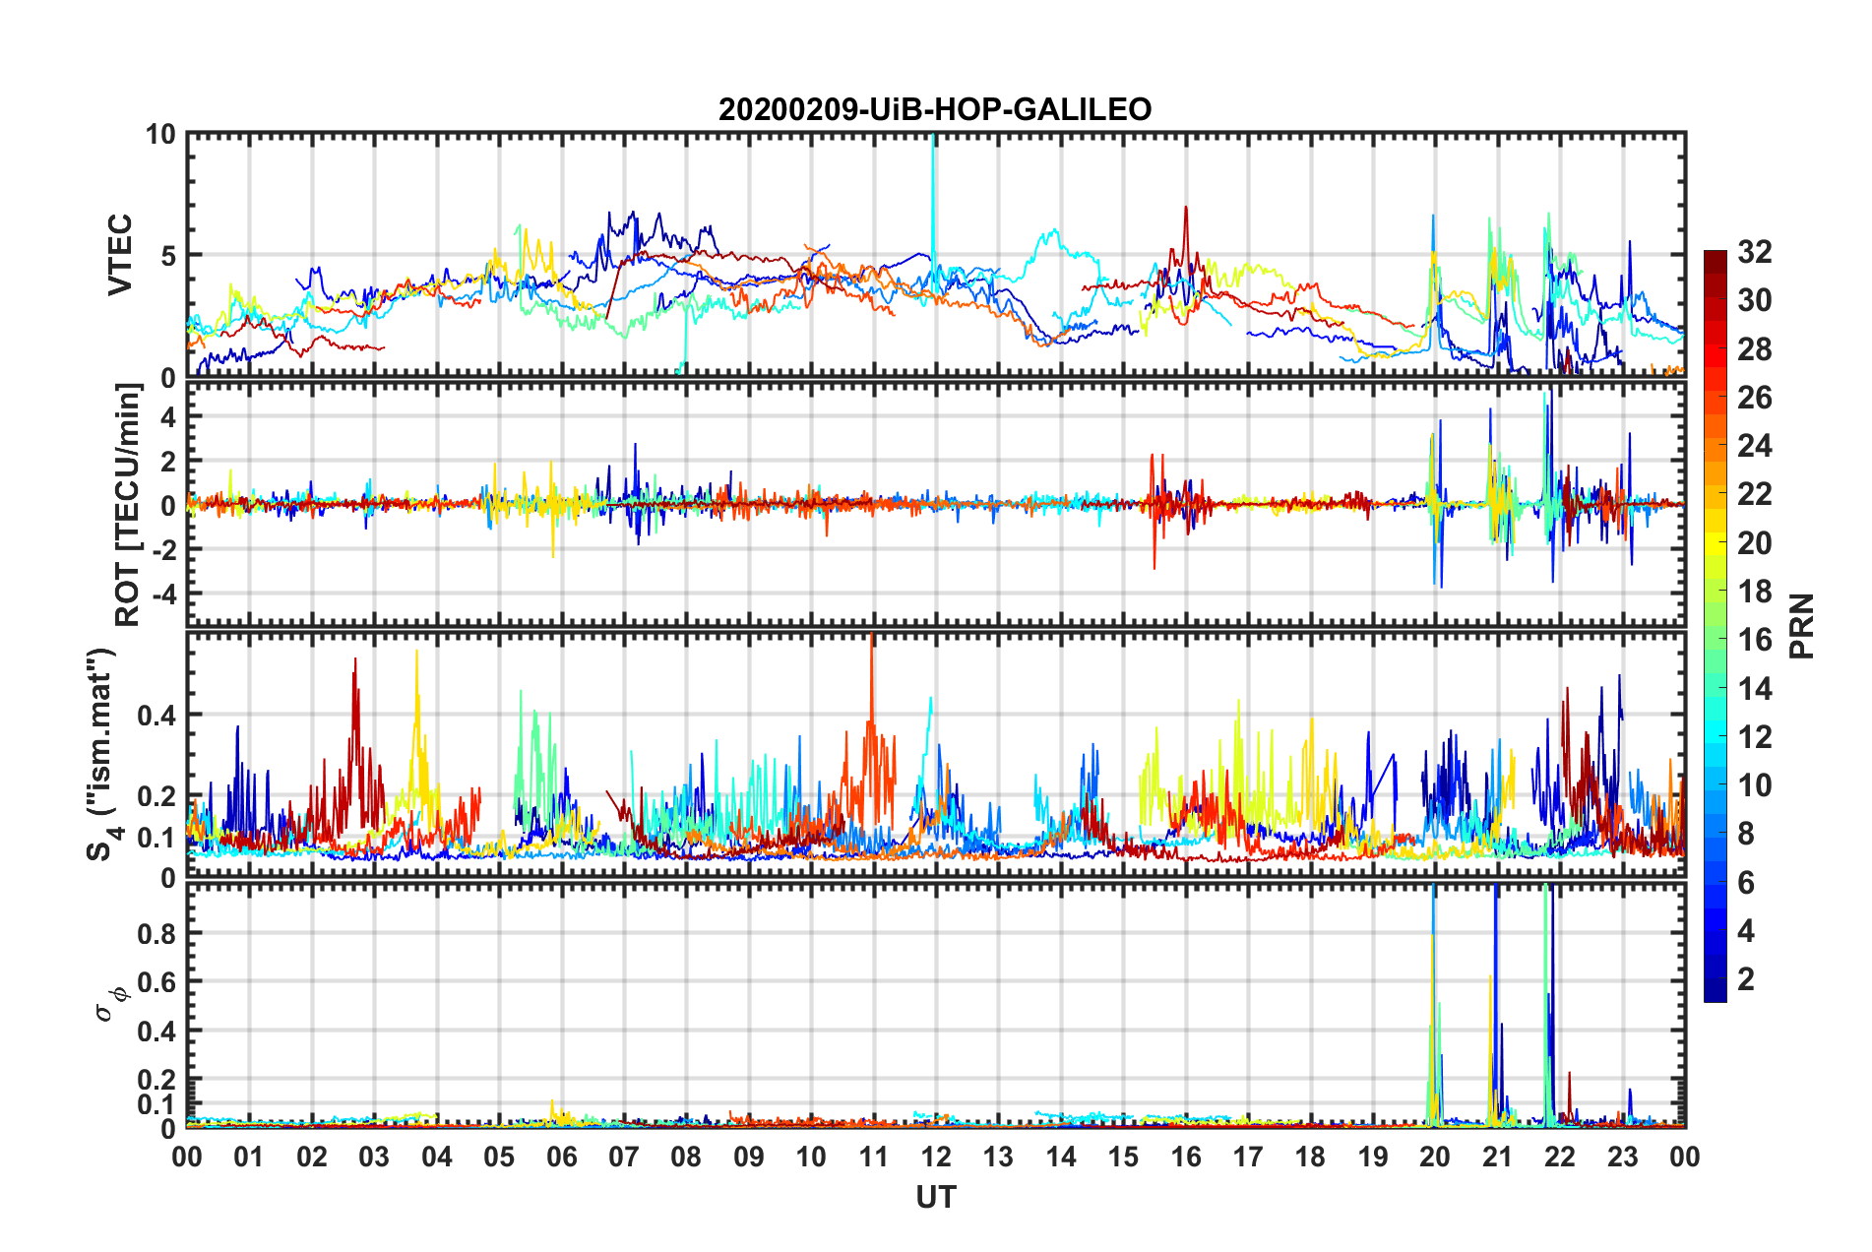Click hour label 12 on UT axis
The image size is (1872, 1252).
(936, 1157)
